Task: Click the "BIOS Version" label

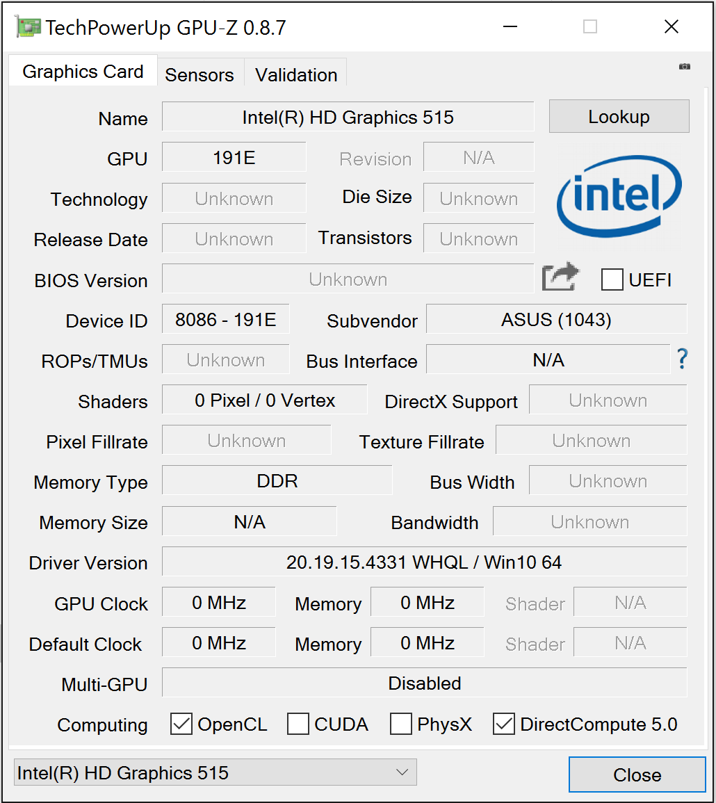Action: tap(90, 281)
